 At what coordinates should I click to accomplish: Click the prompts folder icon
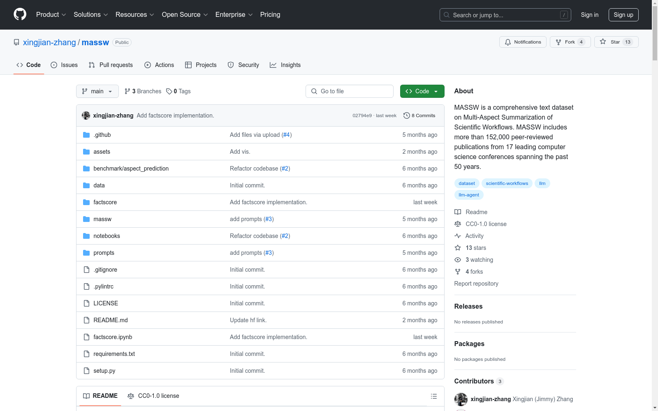click(86, 253)
